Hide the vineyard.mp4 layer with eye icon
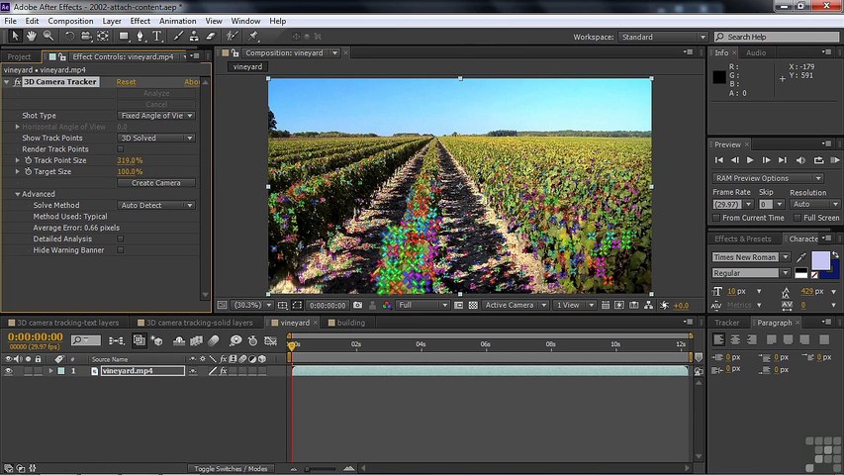This screenshot has height=475, width=844. pos(8,371)
